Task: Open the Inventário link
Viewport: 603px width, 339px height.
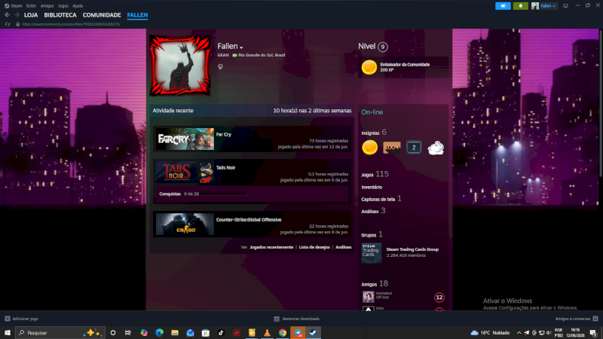Action: (372, 187)
